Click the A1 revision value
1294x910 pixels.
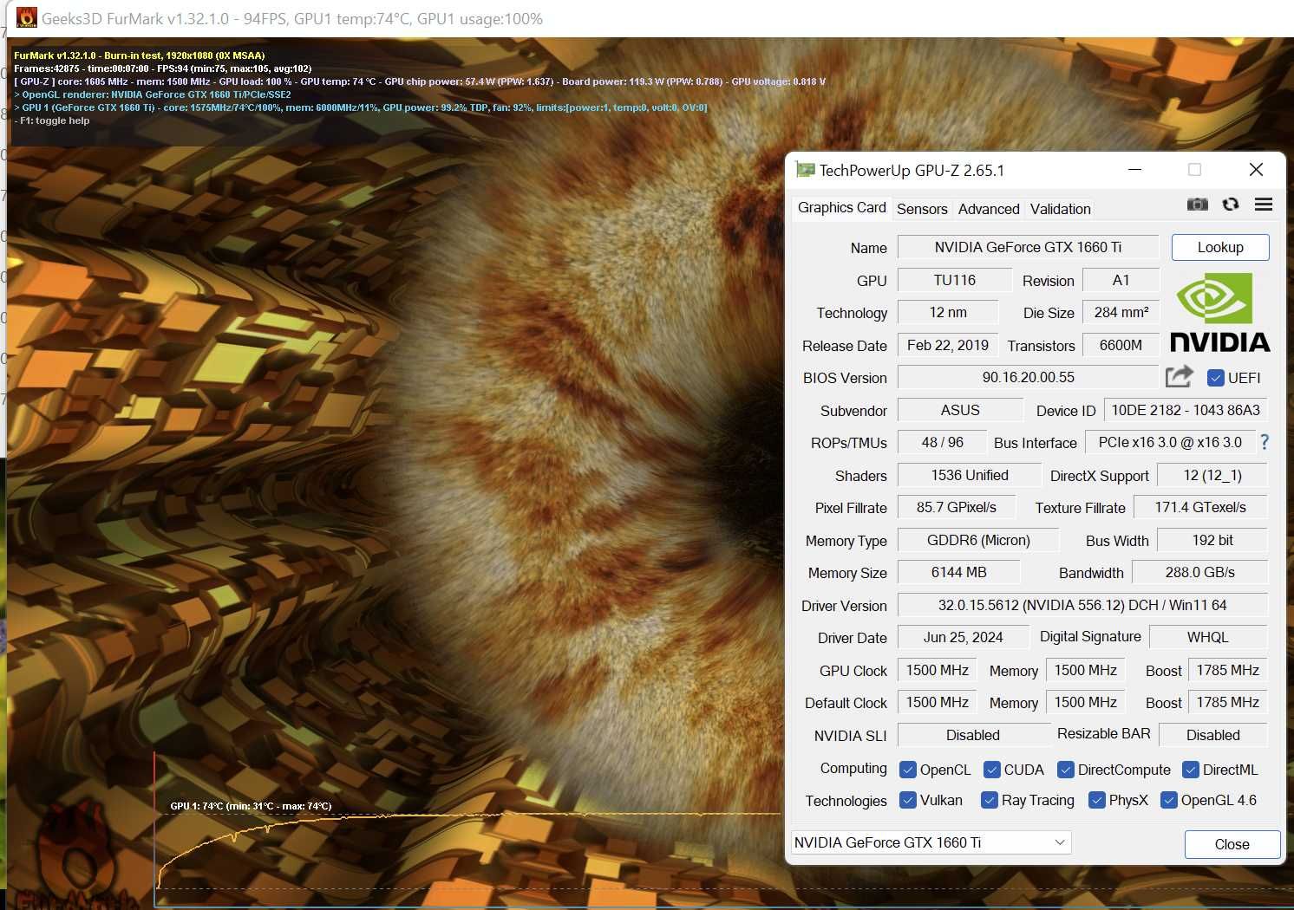tap(1121, 280)
